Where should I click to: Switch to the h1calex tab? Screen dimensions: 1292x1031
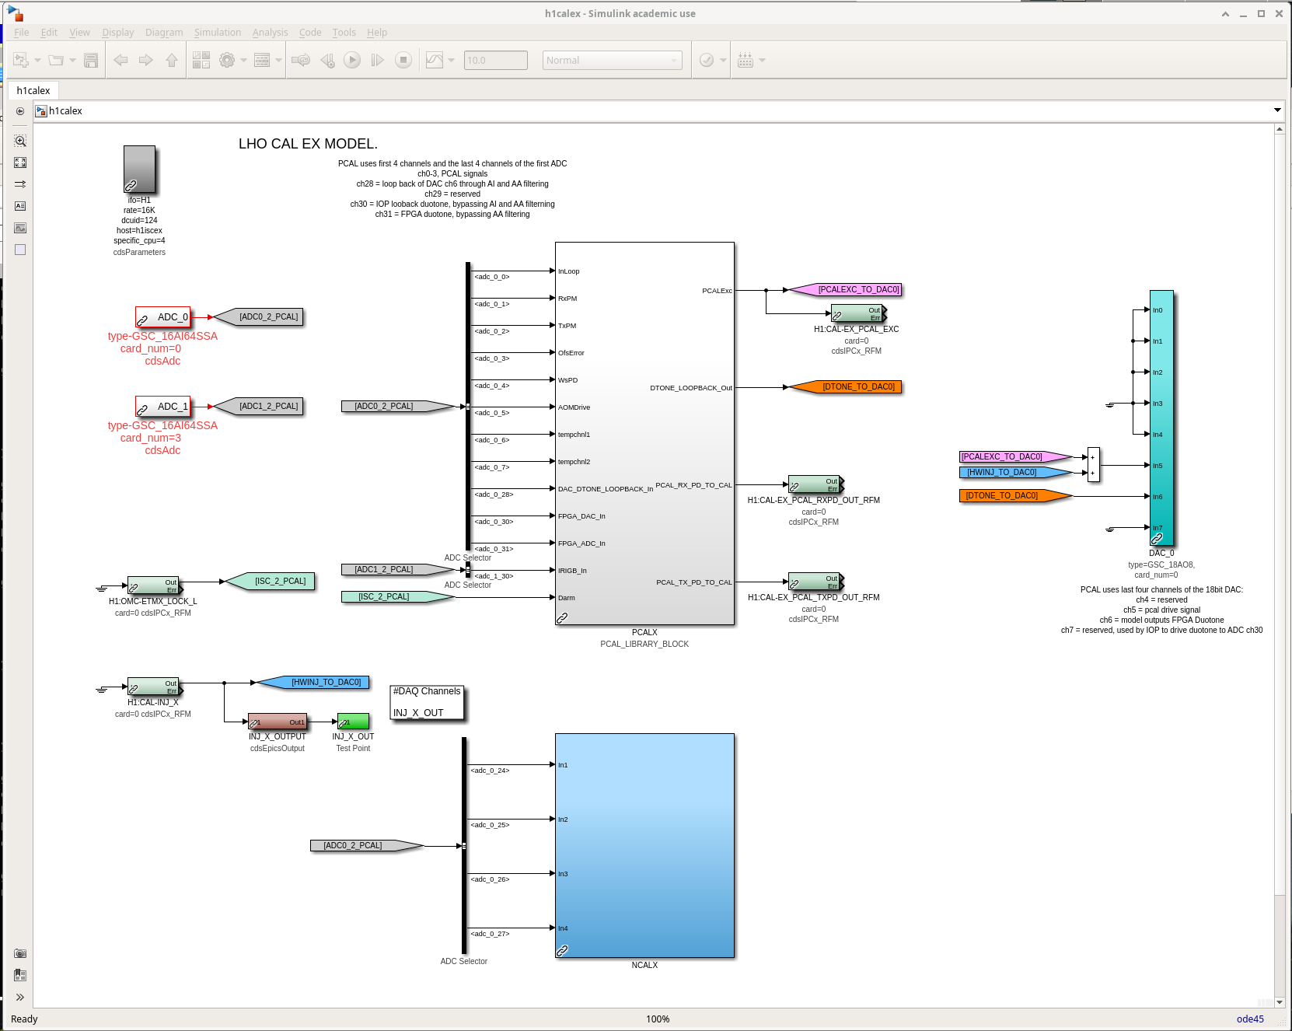pos(33,90)
